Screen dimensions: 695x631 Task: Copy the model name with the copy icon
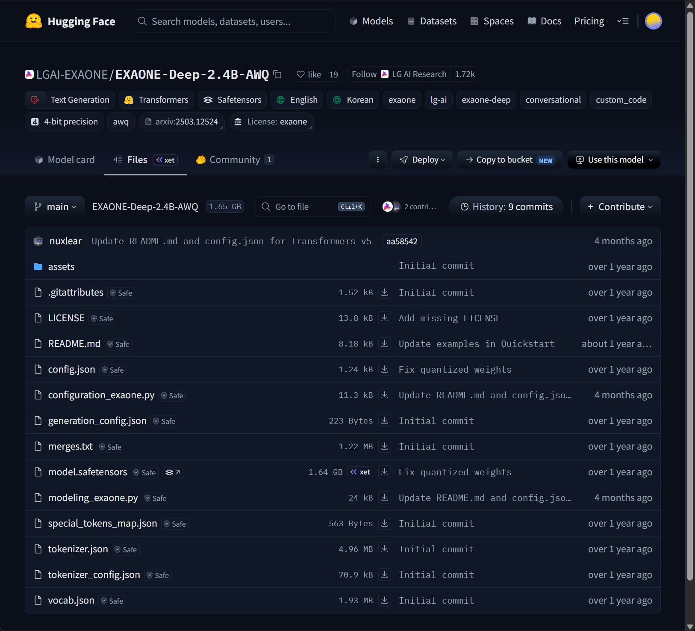(x=277, y=74)
